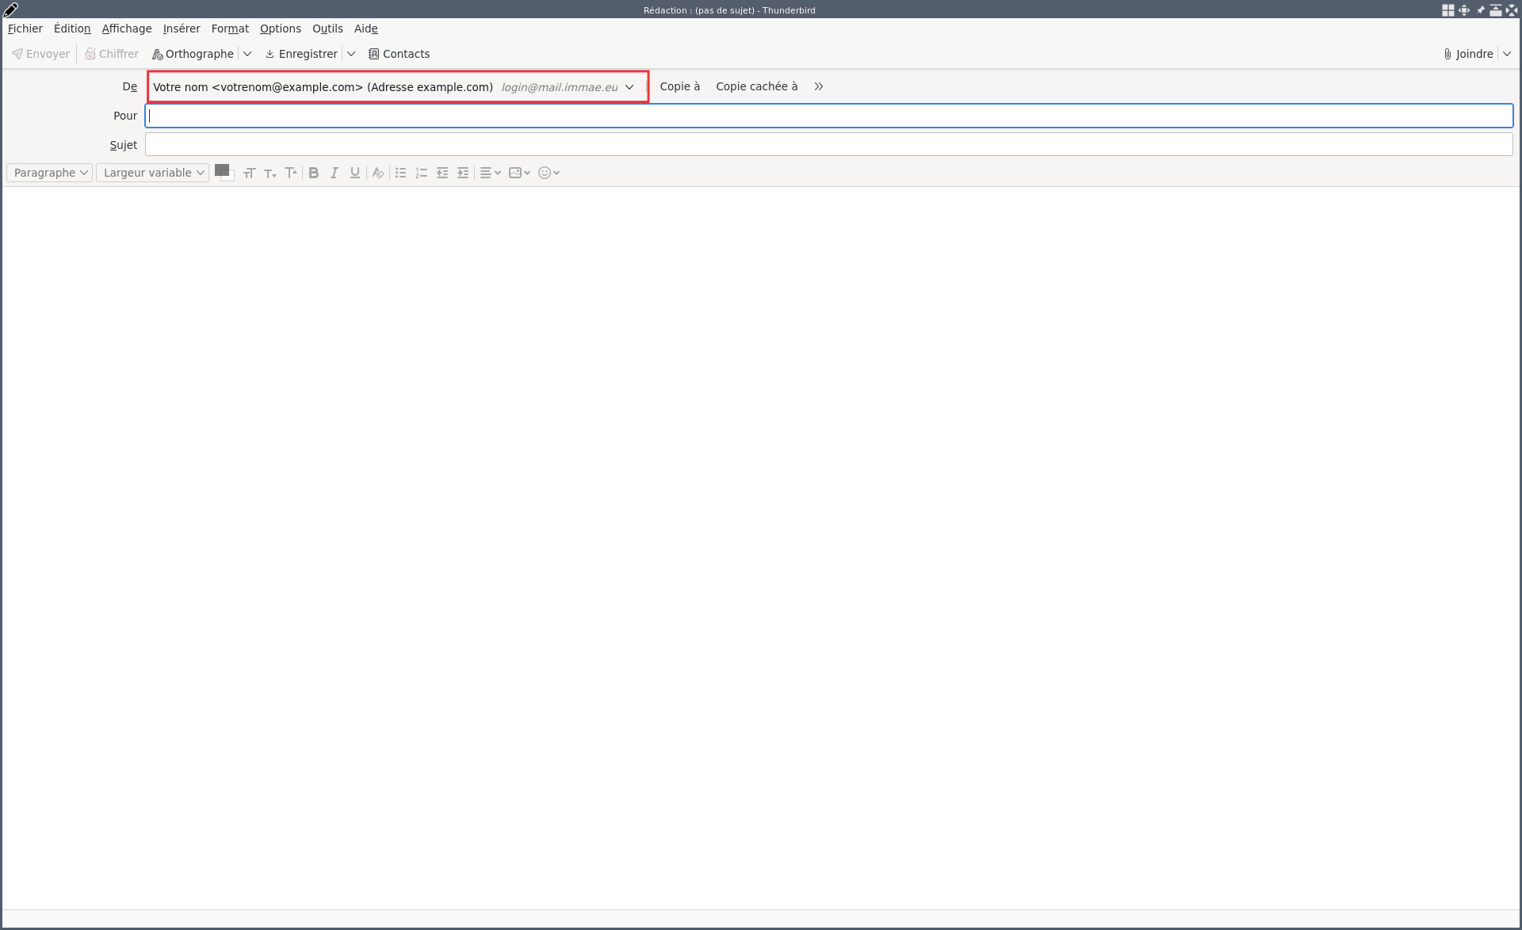Open the Largeur variable font dropdown
This screenshot has width=1522, height=930.
153,173
